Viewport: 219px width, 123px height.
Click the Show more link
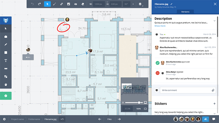click(x=160, y=26)
